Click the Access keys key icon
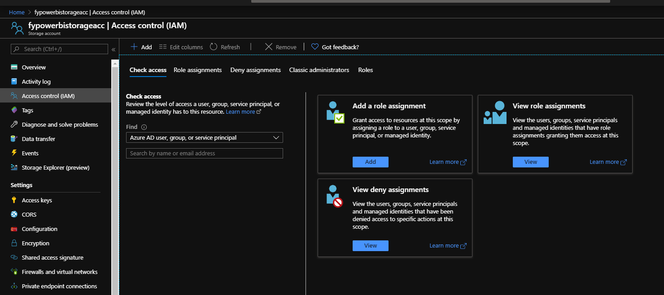Viewport: 664px width, 295px height. click(x=14, y=200)
